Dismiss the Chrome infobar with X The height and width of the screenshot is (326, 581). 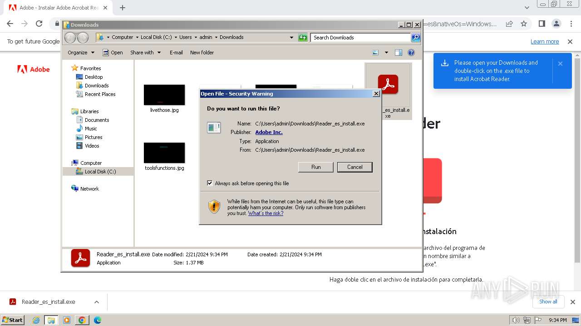(x=570, y=42)
